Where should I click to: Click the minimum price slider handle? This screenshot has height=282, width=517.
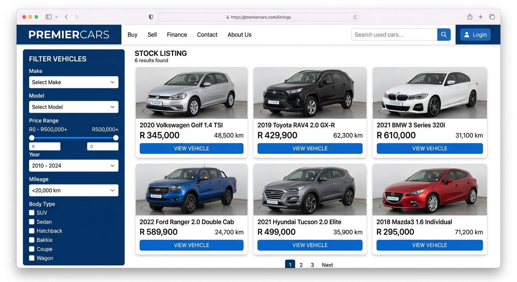tap(32, 138)
